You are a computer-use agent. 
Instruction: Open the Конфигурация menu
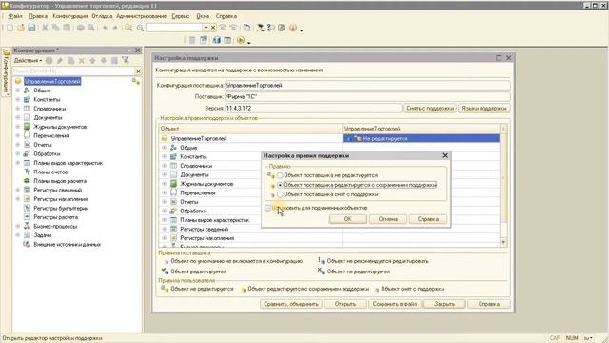pyautogui.click(x=70, y=16)
